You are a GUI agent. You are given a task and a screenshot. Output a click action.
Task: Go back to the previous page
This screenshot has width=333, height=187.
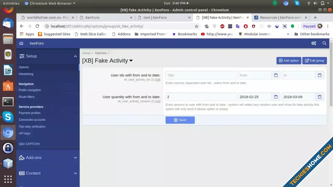[22, 26]
